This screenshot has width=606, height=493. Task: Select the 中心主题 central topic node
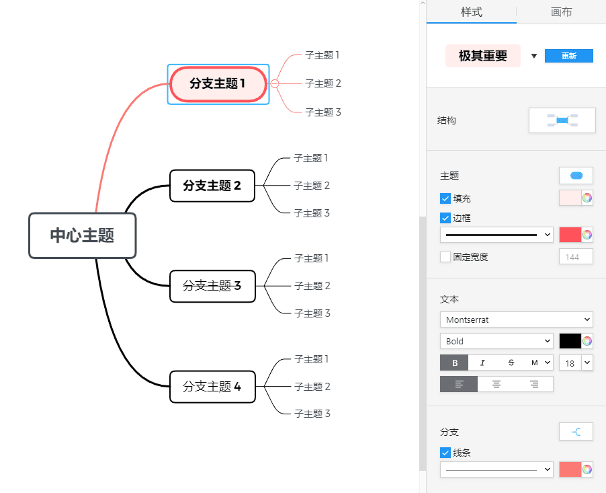(x=82, y=235)
